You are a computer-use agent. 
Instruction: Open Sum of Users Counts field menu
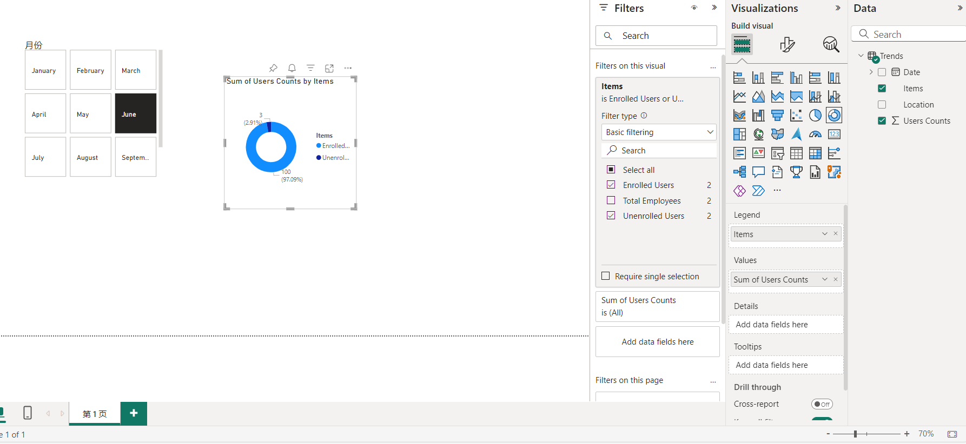(x=825, y=279)
